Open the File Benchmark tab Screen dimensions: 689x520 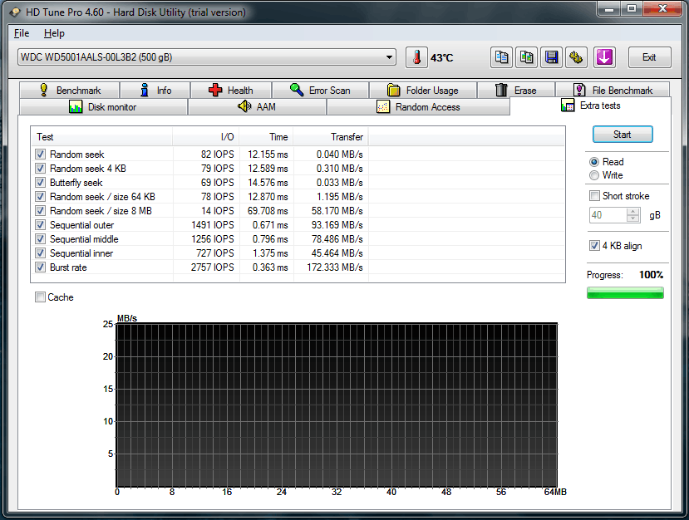pyautogui.click(x=613, y=90)
